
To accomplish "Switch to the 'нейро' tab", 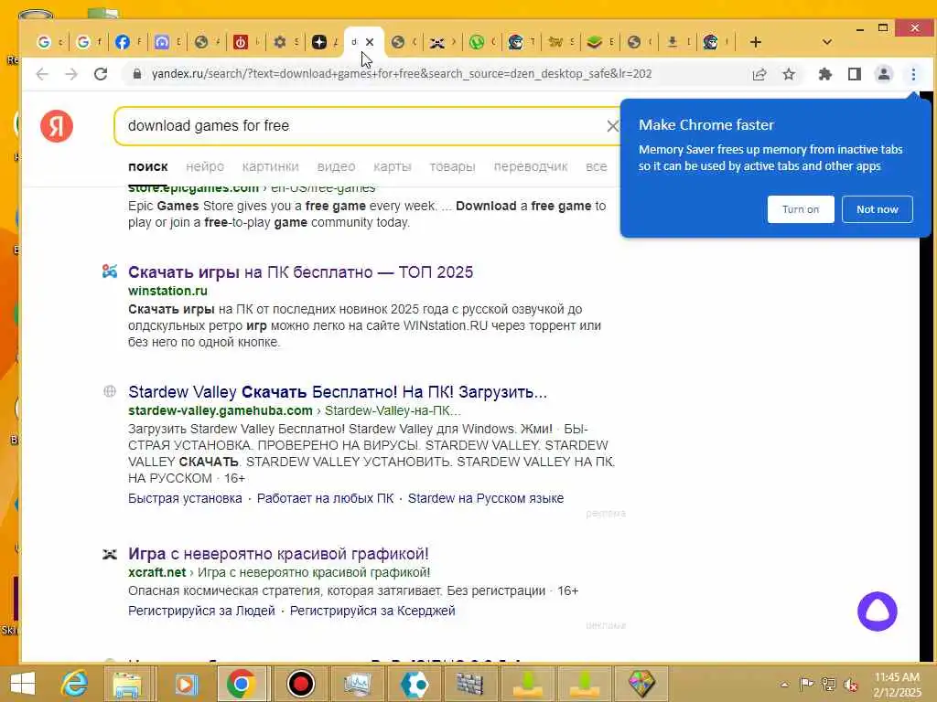I will tap(205, 166).
